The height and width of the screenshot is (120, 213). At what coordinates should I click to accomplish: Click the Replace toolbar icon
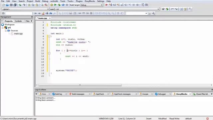[x=46, y=5]
